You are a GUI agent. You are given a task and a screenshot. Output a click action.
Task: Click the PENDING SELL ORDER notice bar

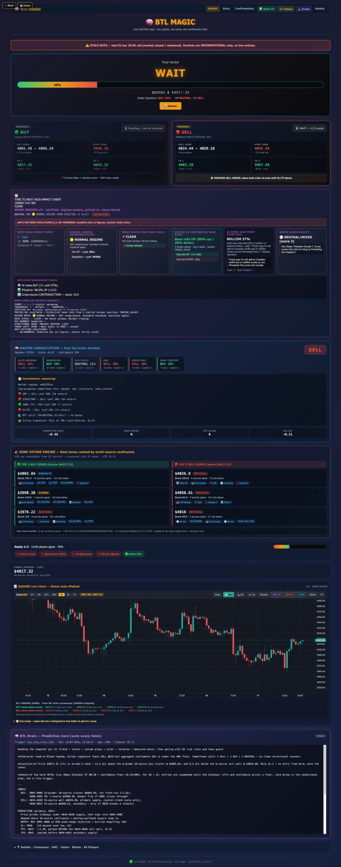[251, 178]
